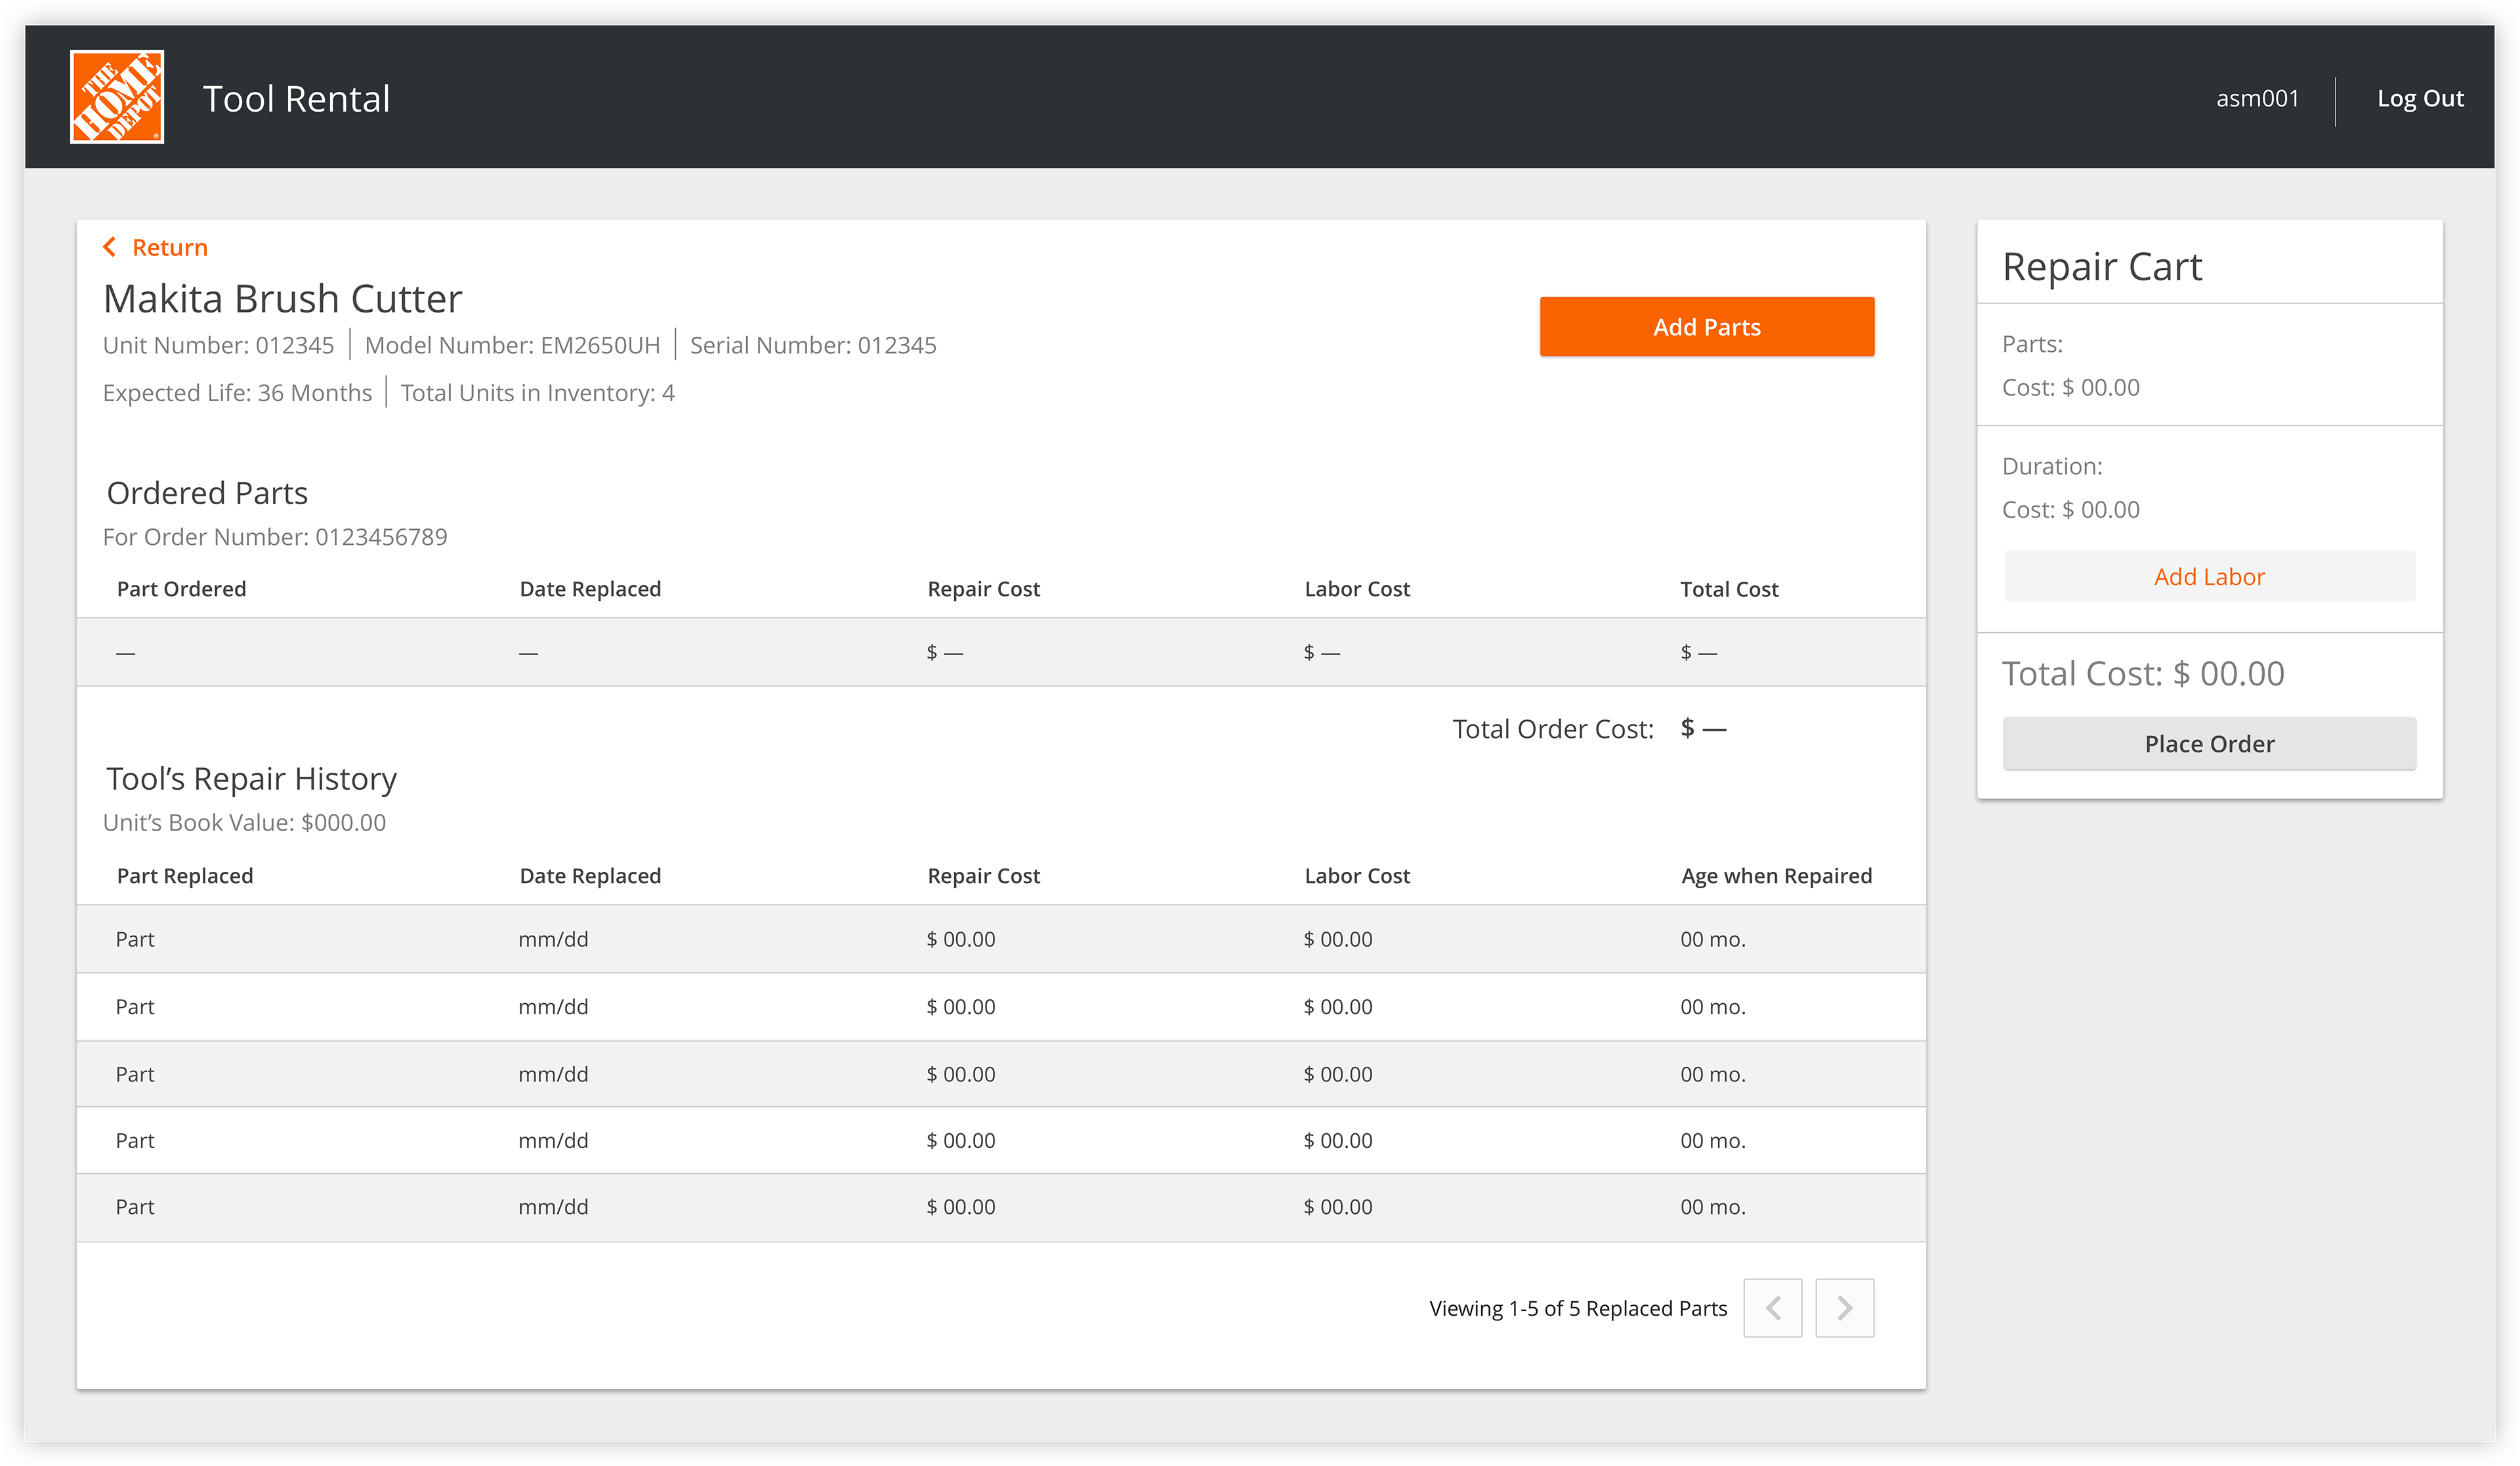Click the Total Order Cost label
The width and height of the screenshot is (2520, 1466).
pos(1553,729)
